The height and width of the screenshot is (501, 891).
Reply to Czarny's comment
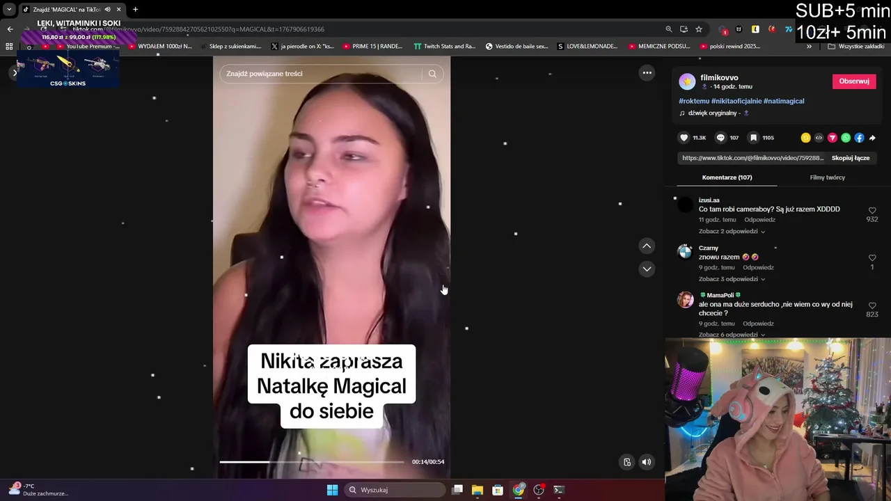click(x=758, y=268)
